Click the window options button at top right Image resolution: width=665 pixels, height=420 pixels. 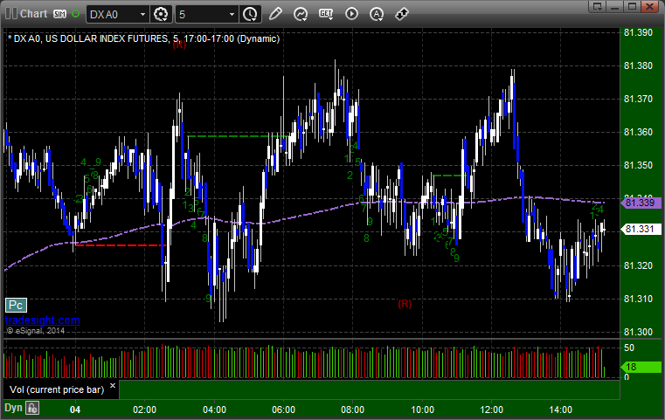pos(598,7)
